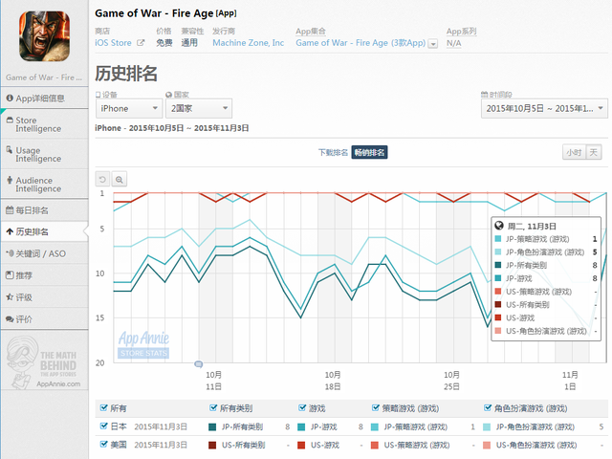Screen dimensions: 612x459
Task: Open Game of War - Fire Age (3款App) link
Action: click(361, 42)
